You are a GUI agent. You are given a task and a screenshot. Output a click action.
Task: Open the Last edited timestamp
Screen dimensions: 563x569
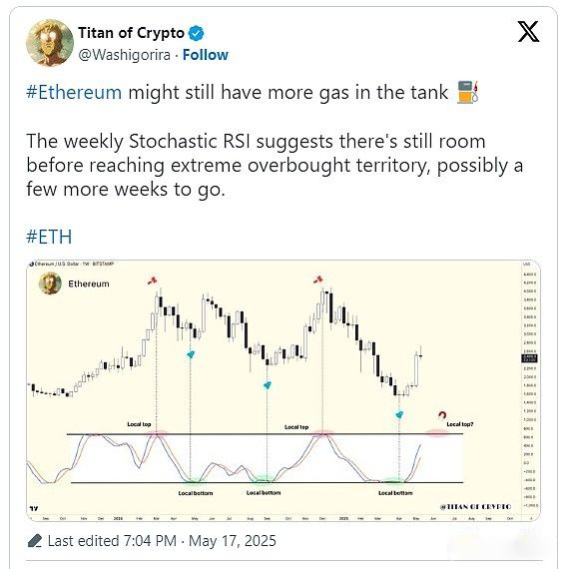pos(162,541)
